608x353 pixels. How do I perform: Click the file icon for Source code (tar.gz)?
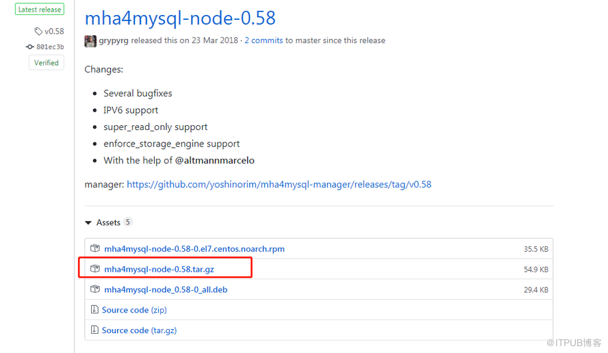click(94, 330)
